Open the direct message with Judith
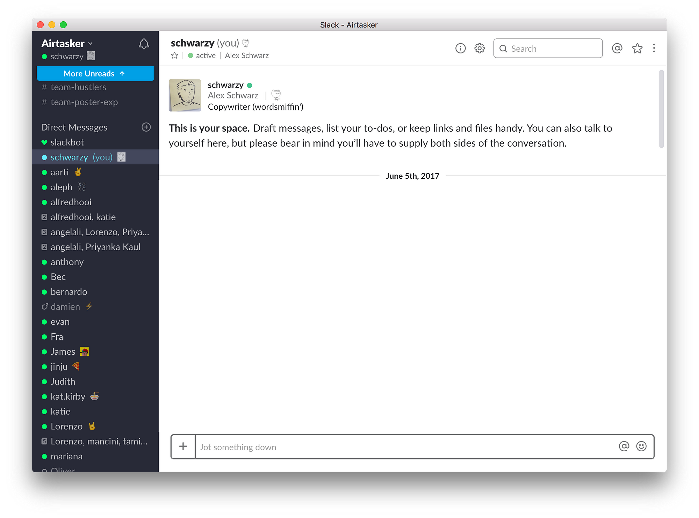Screen dimensions: 699x518 pos(95,382)
